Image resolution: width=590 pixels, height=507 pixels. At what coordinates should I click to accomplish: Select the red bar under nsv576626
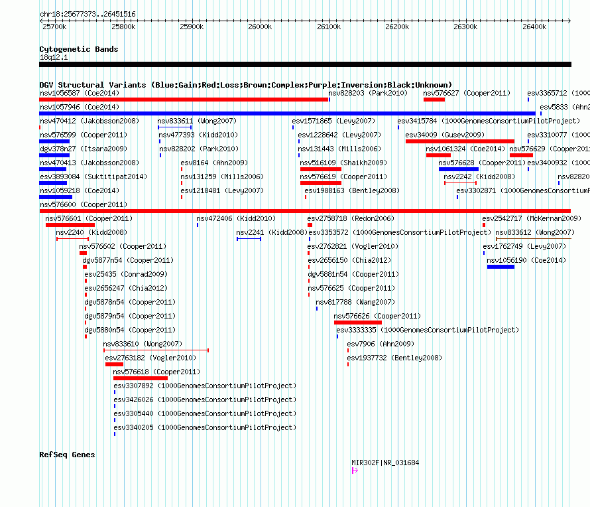click(x=358, y=323)
